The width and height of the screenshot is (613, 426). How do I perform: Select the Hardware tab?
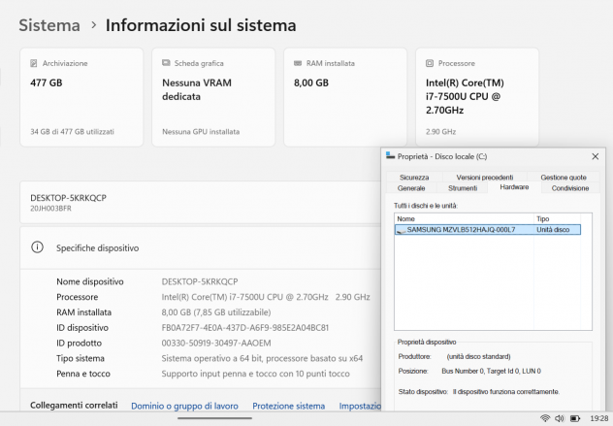[x=514, y=187]
